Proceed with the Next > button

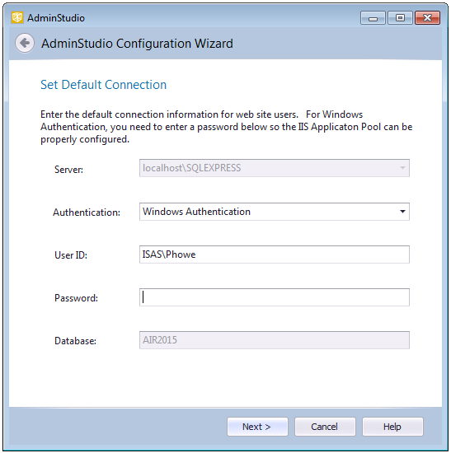pos(257,427)
